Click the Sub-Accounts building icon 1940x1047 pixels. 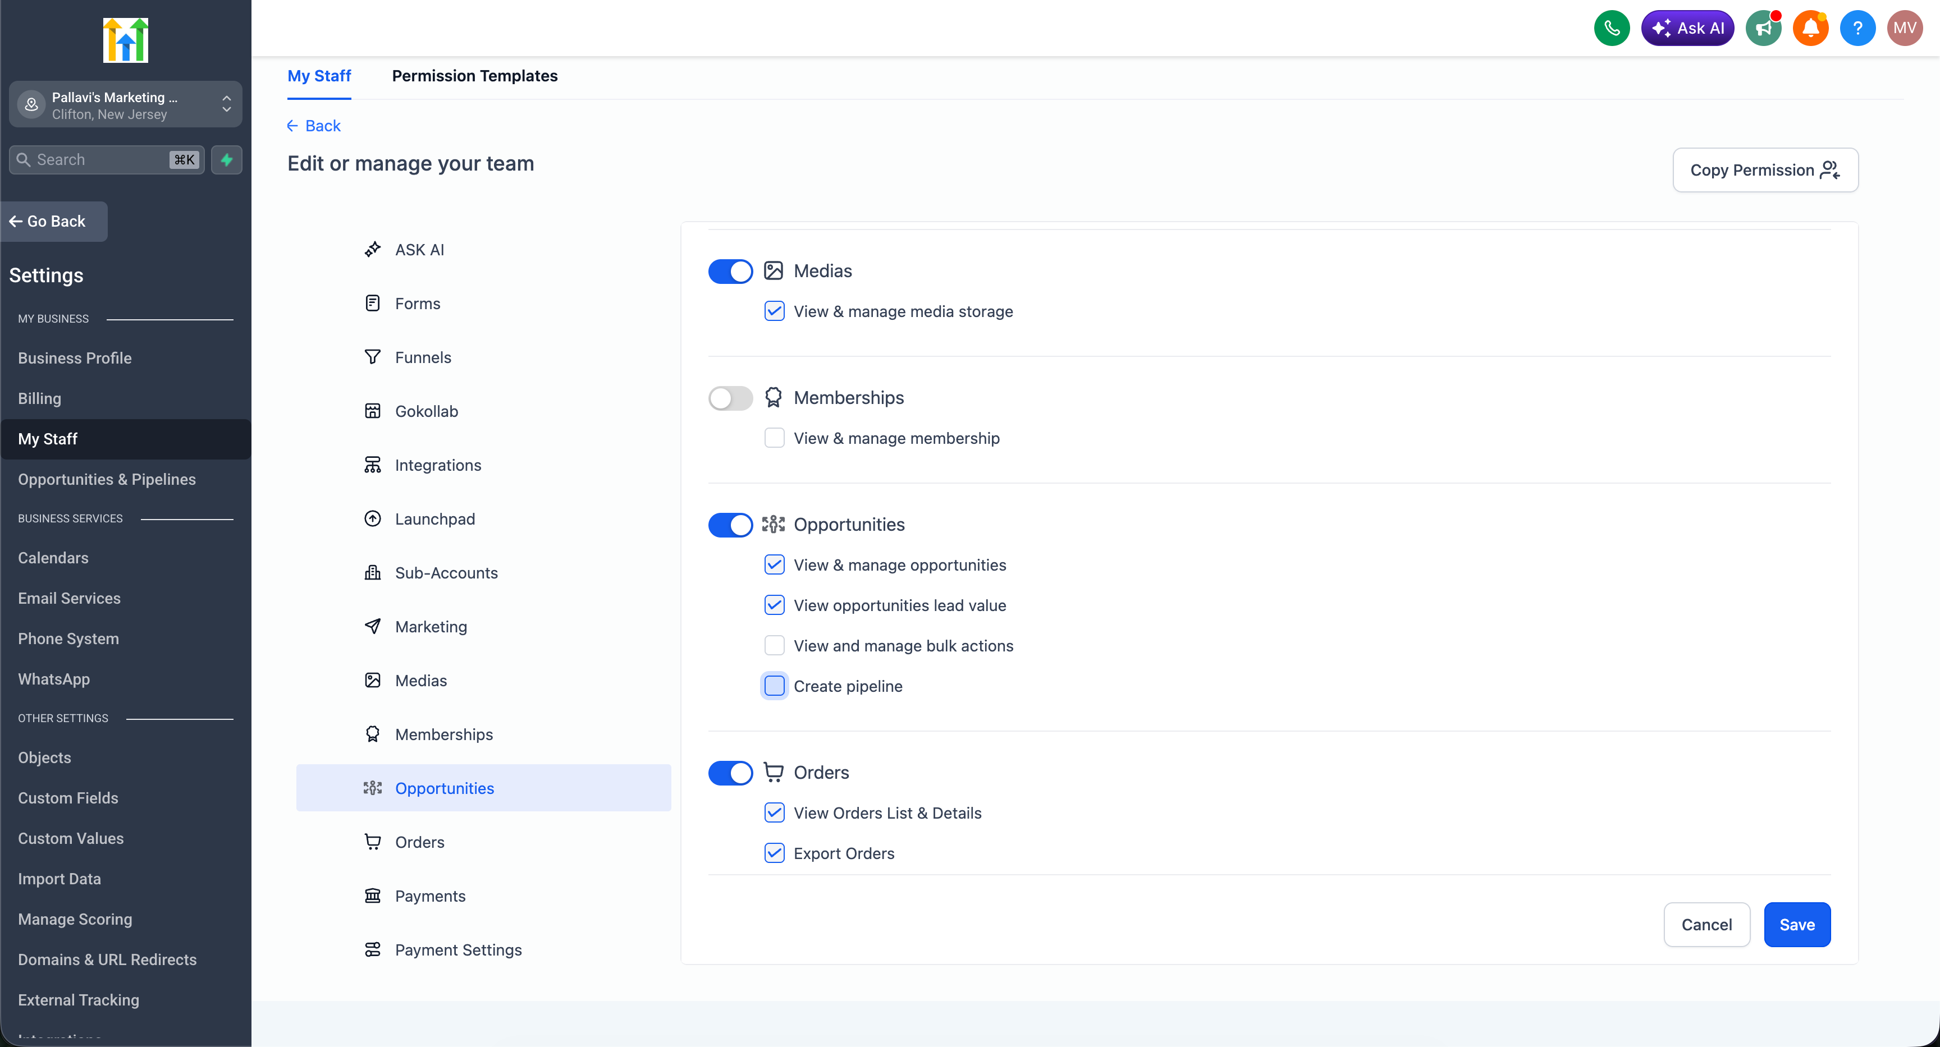click(373, 573)
